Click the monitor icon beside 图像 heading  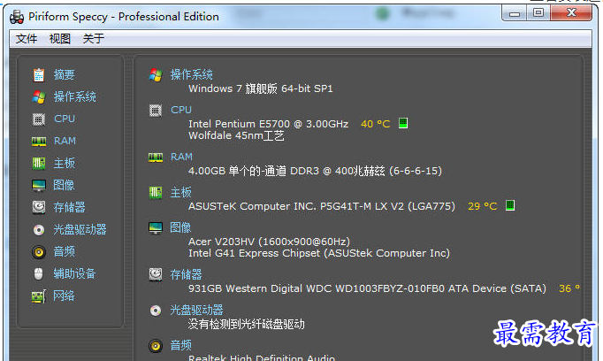pos(156,228)
